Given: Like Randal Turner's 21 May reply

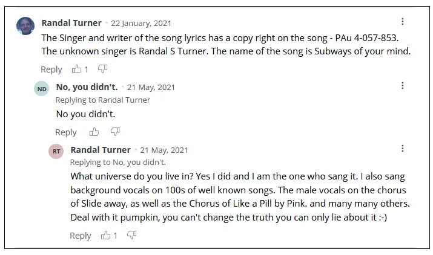Looking at the screenshot, I should (105, 235).
